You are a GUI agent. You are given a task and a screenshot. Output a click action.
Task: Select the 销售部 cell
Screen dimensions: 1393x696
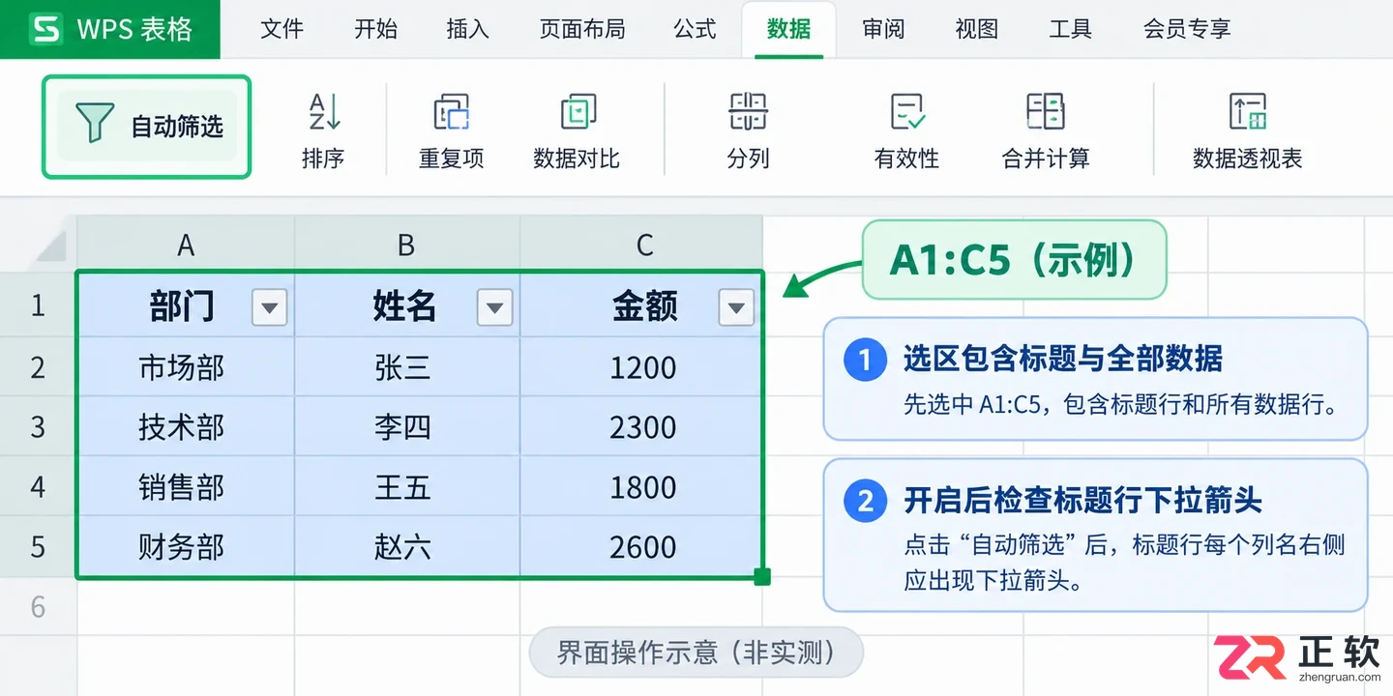tap(186, 486)
